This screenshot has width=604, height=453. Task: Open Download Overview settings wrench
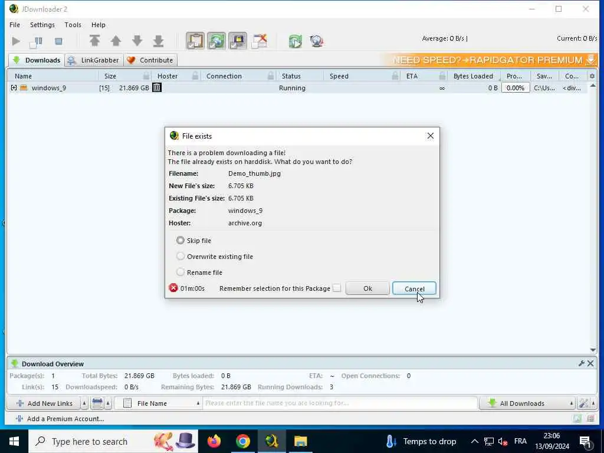[x=581, y=363]
